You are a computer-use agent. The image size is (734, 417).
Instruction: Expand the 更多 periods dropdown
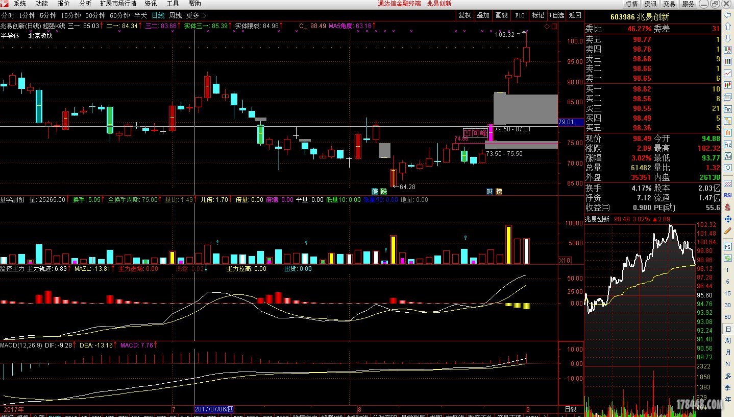[x=197, y=15]
